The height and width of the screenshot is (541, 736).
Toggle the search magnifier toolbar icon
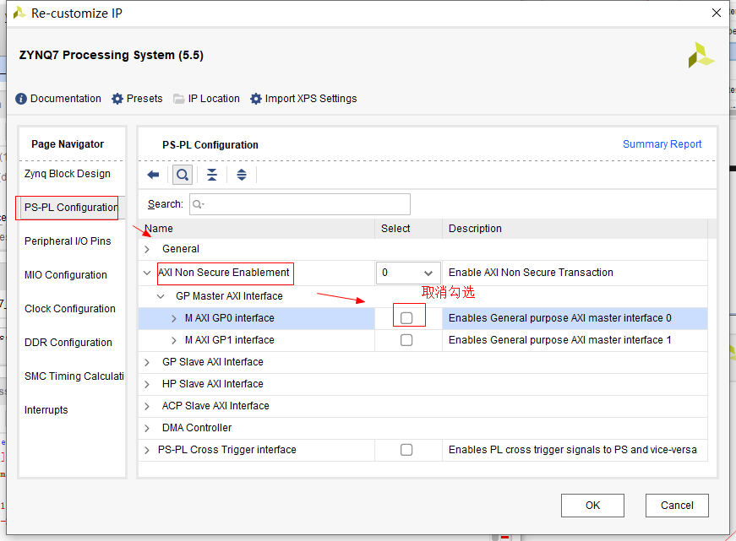(183, 175)
